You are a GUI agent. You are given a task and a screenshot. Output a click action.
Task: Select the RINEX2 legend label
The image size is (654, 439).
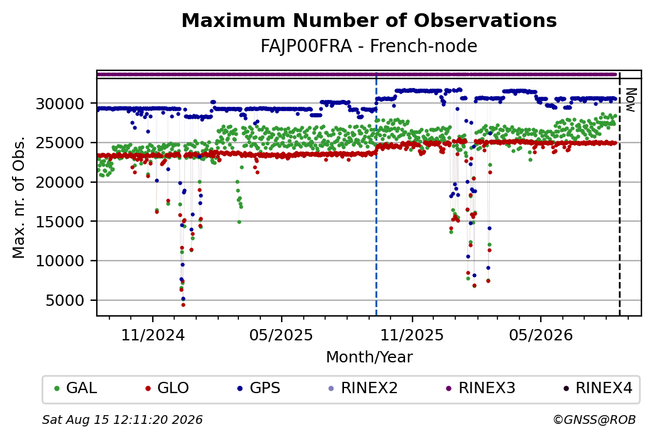coord(370,388)
